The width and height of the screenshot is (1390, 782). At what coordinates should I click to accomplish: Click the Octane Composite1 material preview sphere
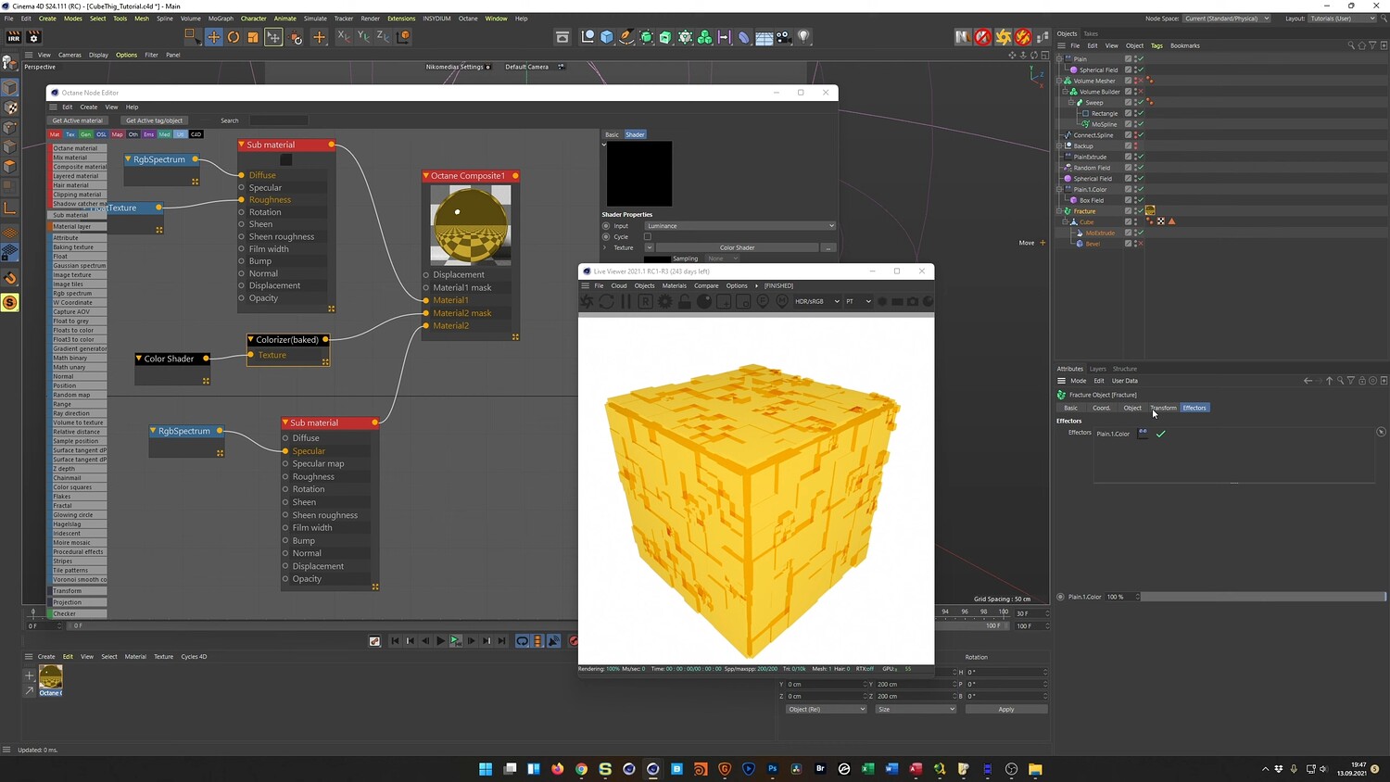tap(470, 225)
